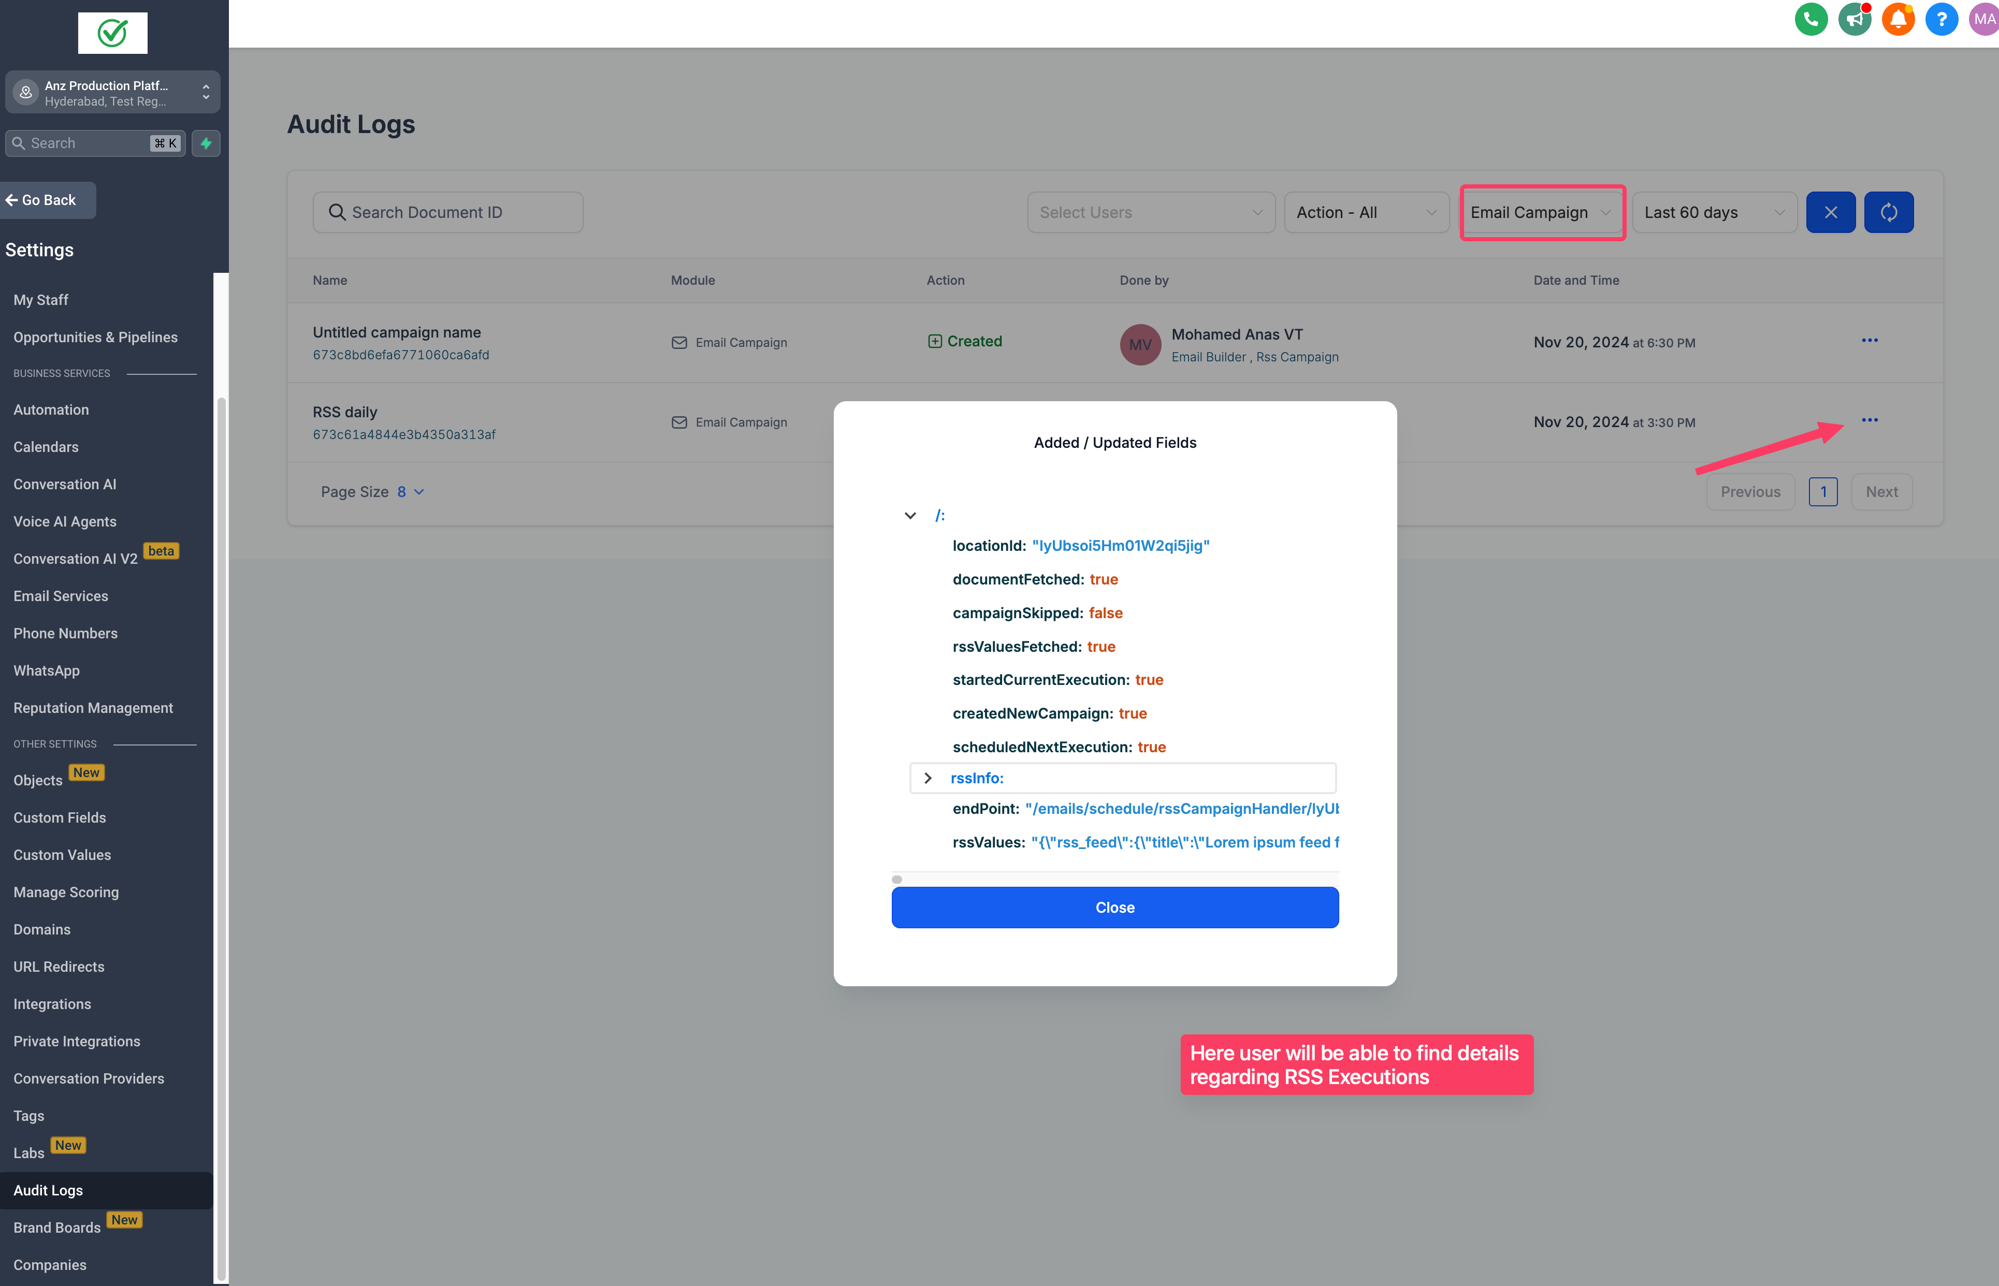Go to Automation settings

[51, 410]
